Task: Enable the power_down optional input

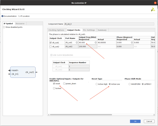Action: tap(64, 84)
